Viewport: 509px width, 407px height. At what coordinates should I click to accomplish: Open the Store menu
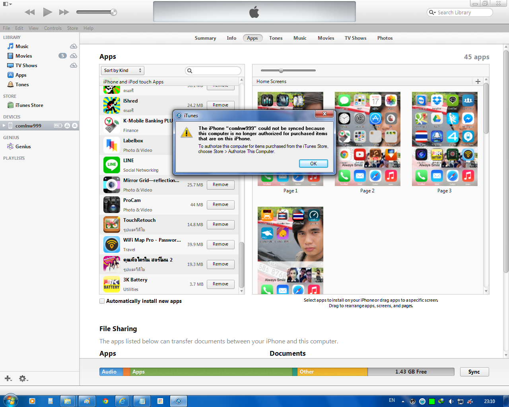pos(72,28)
